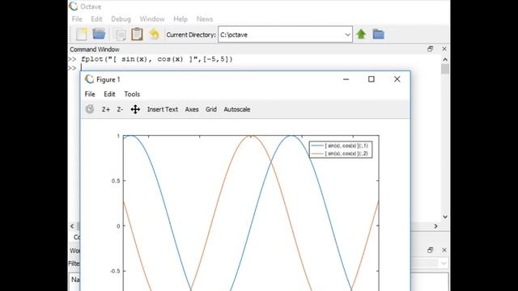Undock the lower workspace panel
This screenshot has width=518, height=291.
(x=430, y=250)
